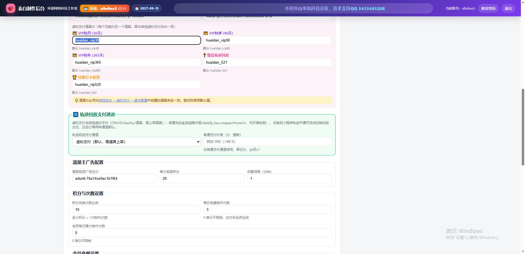Click the 积分与次数设置 section heading
525x254 pixels.
tap(88, 193)
